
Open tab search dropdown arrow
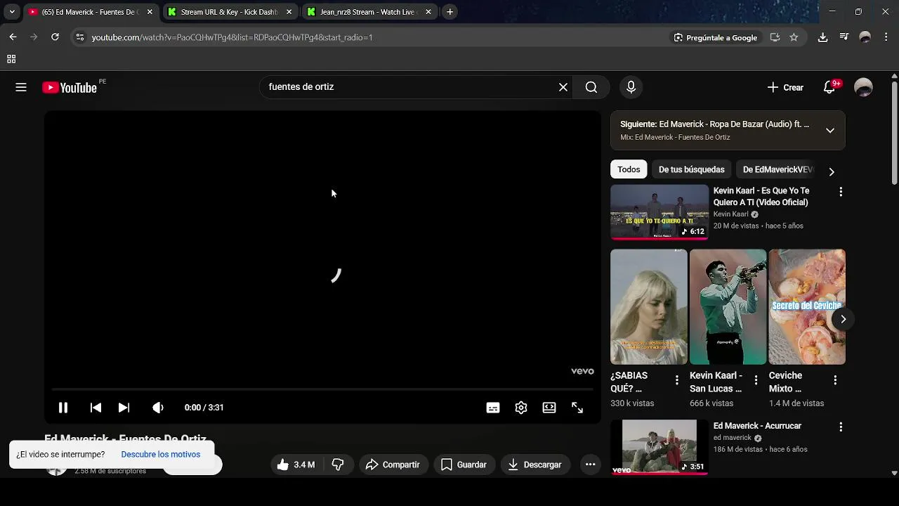[12, 12]
